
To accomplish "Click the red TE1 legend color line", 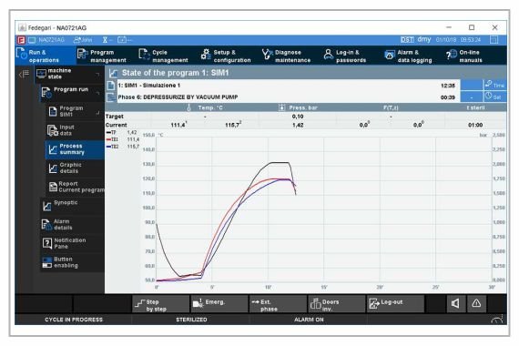I will pyautogui.click(x=108, y=139).
